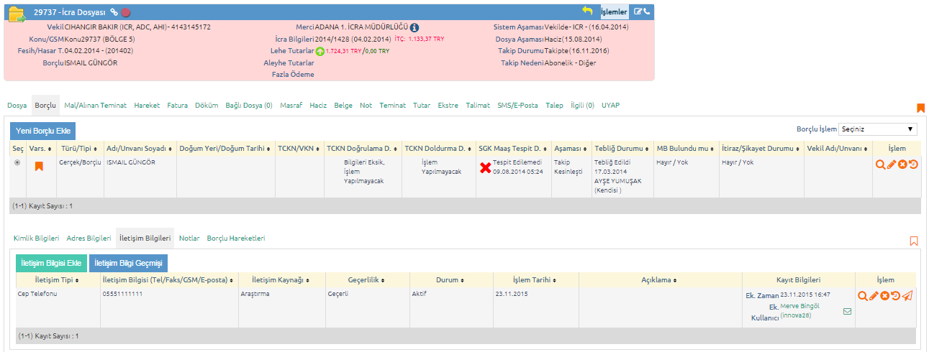
Task: Sort by Tebliğ Durumu column
Action: click(x=621, y=148)
